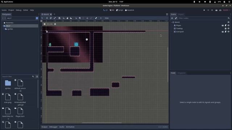The image size is (232, 130).
Task: Open the Output bottom panel
Action: tap(44, 127)
